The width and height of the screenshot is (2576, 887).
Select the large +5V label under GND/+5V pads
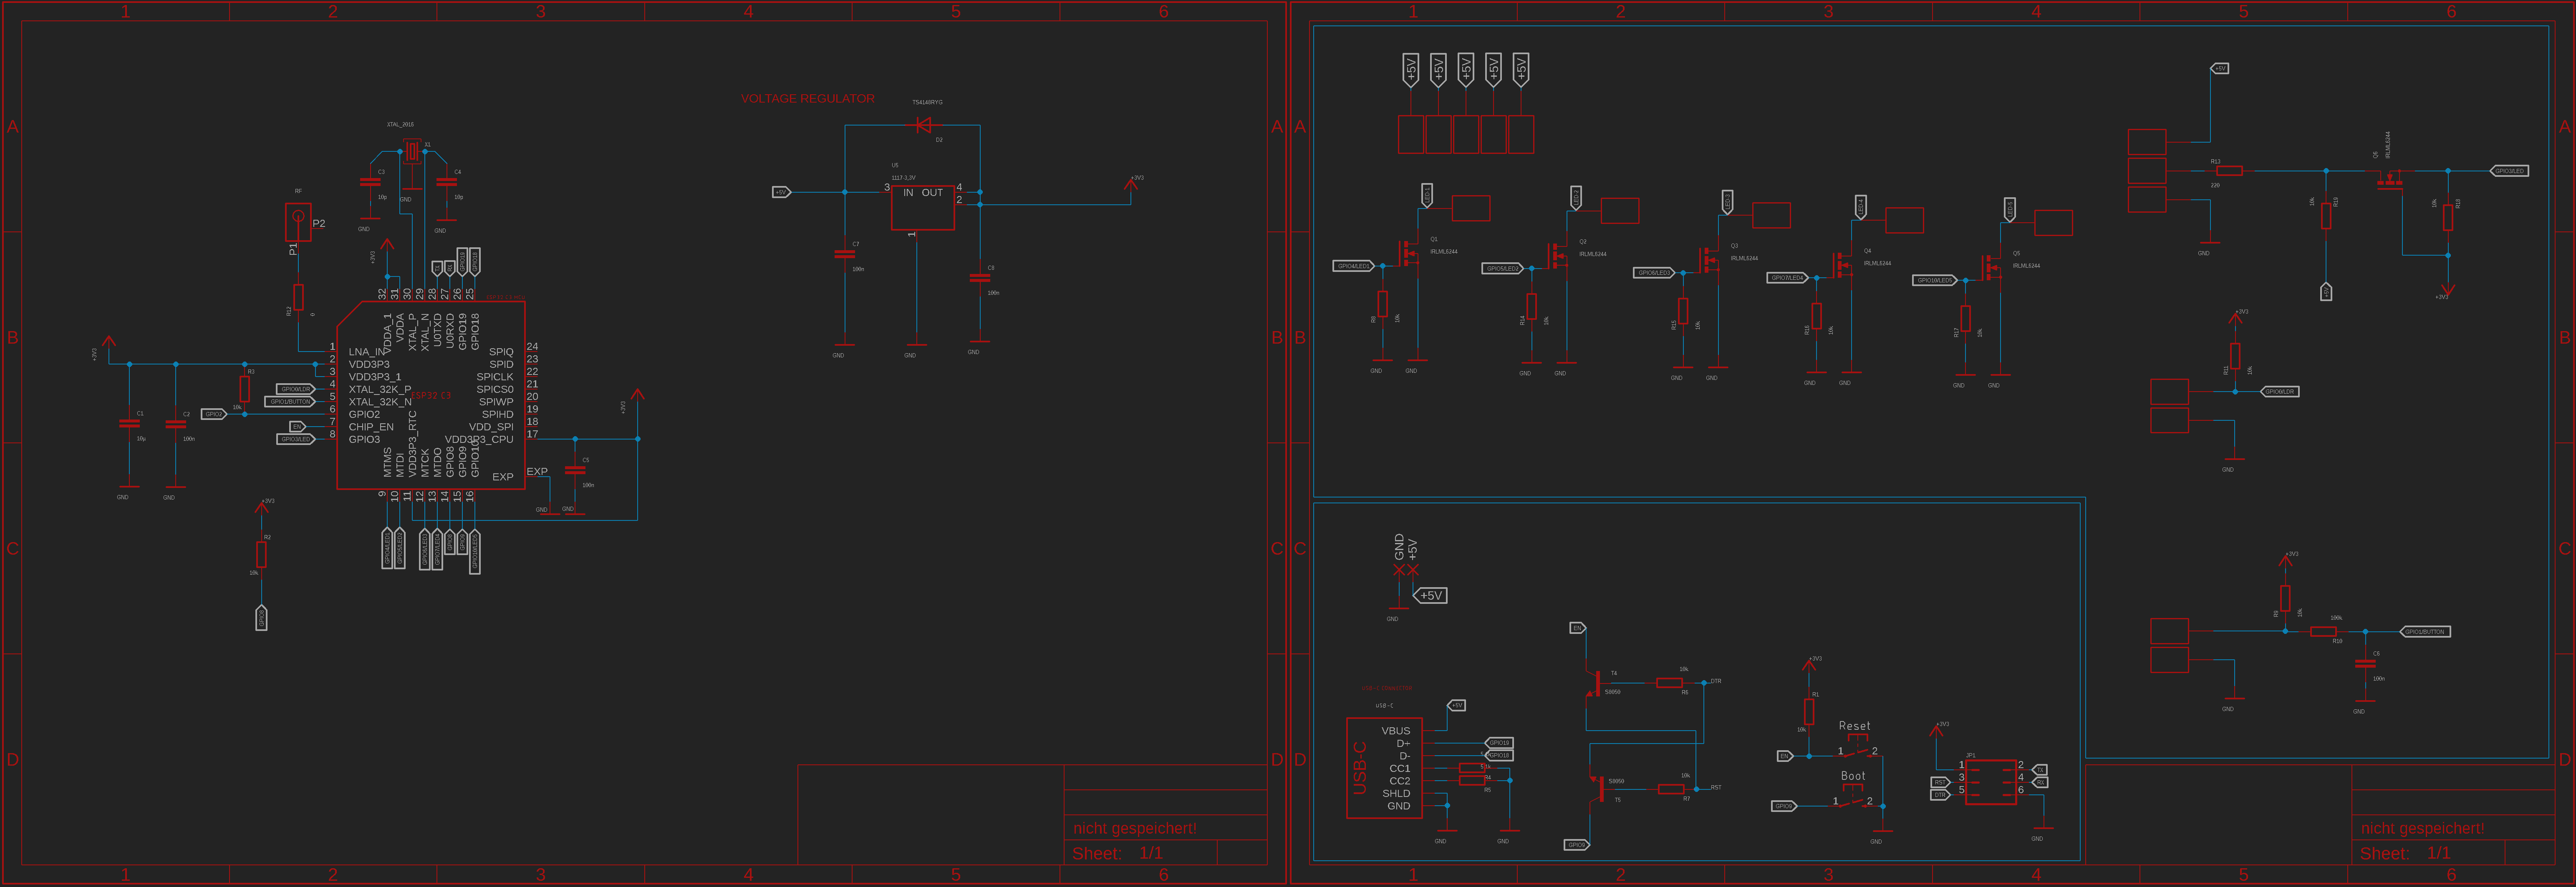click(1430, 596)
